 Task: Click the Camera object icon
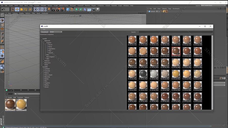click(93, 9)
